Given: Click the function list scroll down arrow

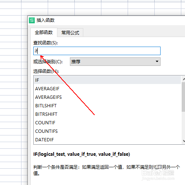Looking at the screenshot, I should tap(184, 141).
